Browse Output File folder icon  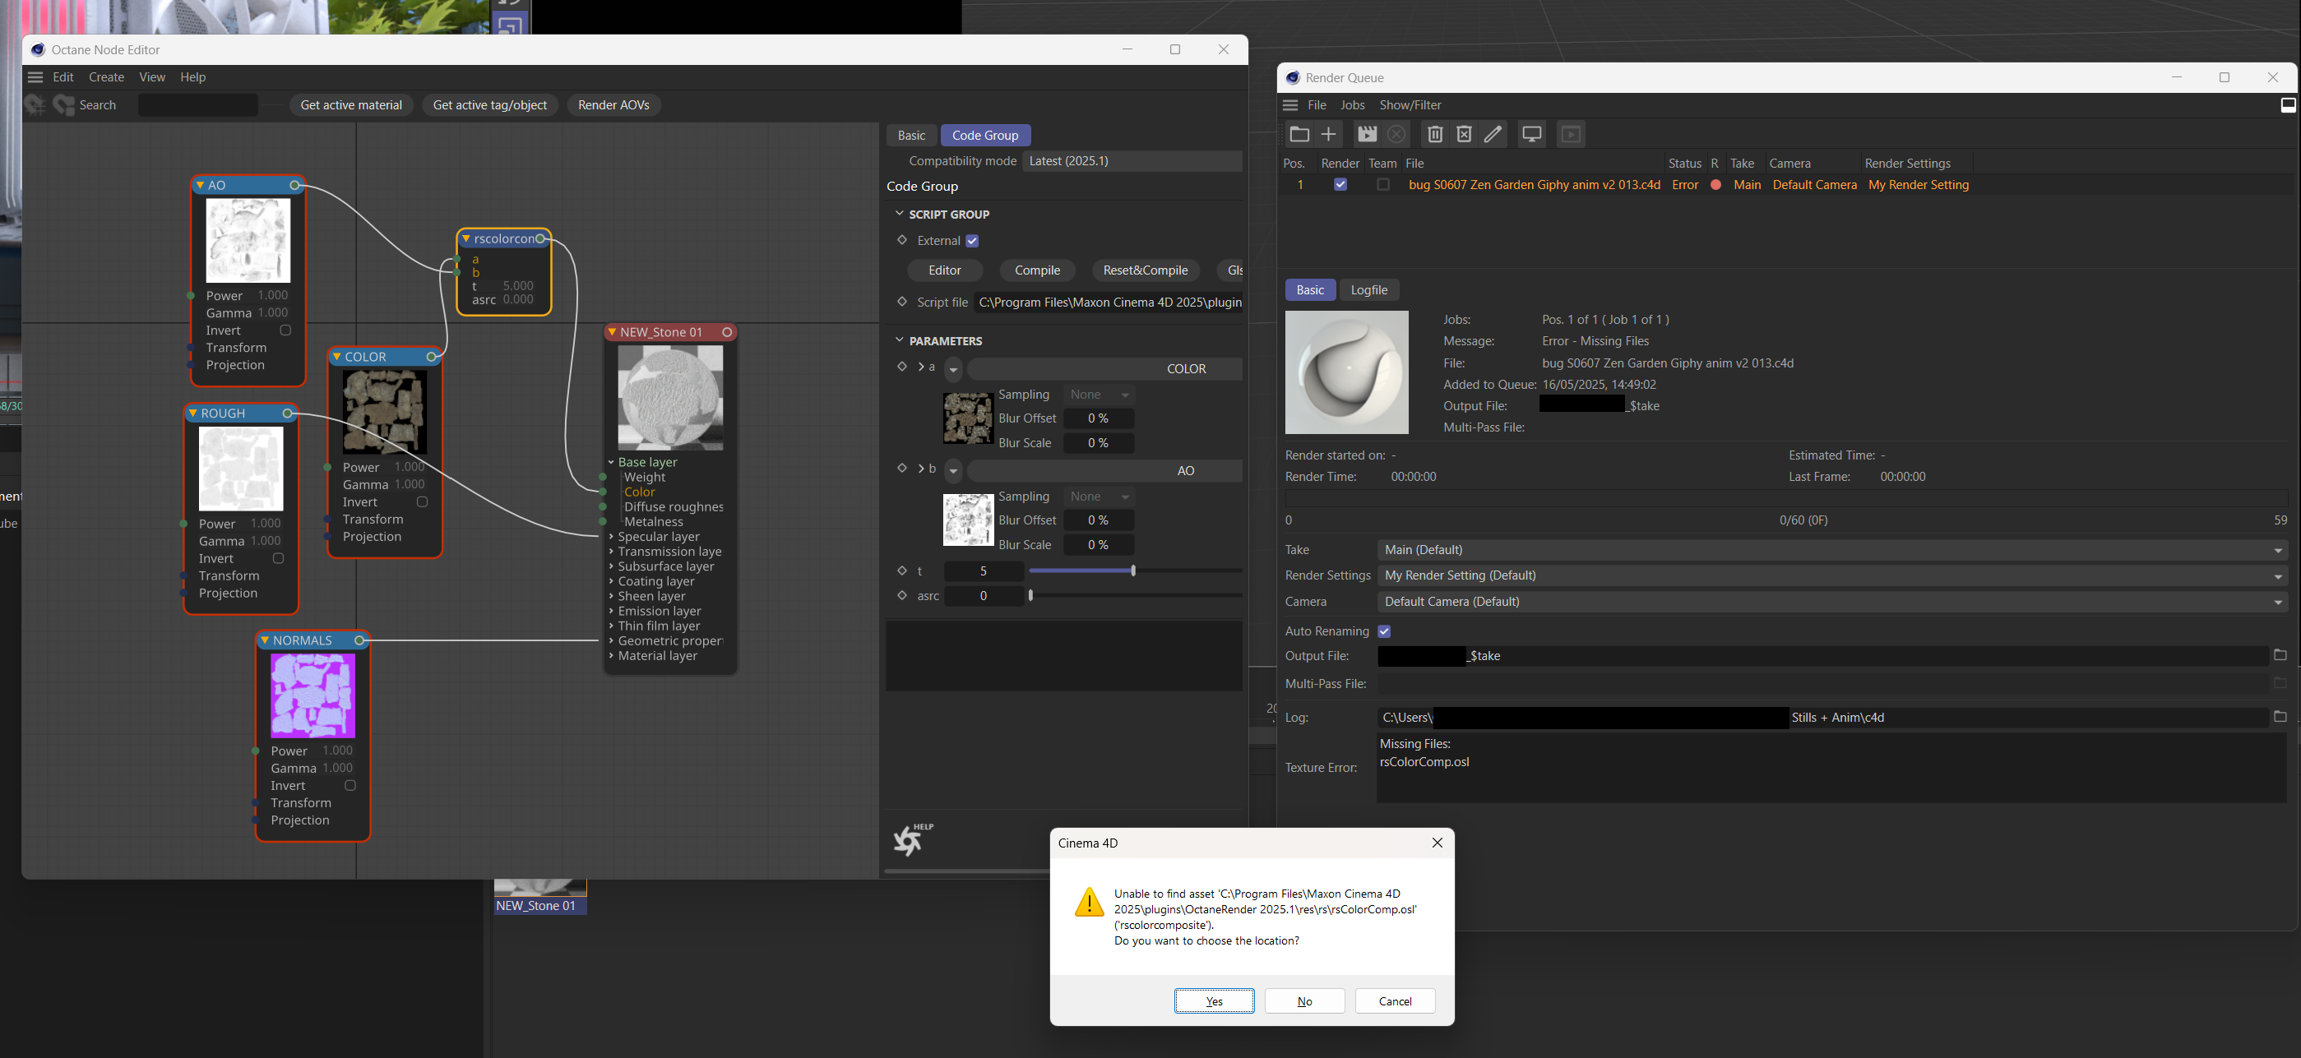tap(2280, 655)
